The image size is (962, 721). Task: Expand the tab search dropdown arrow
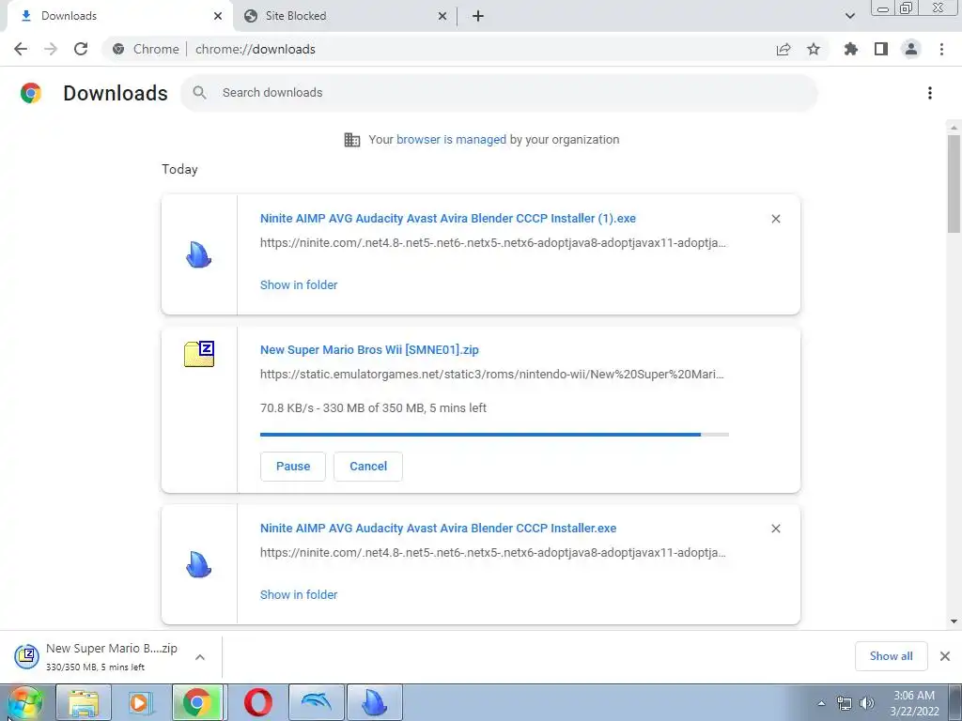pos(849,16)
